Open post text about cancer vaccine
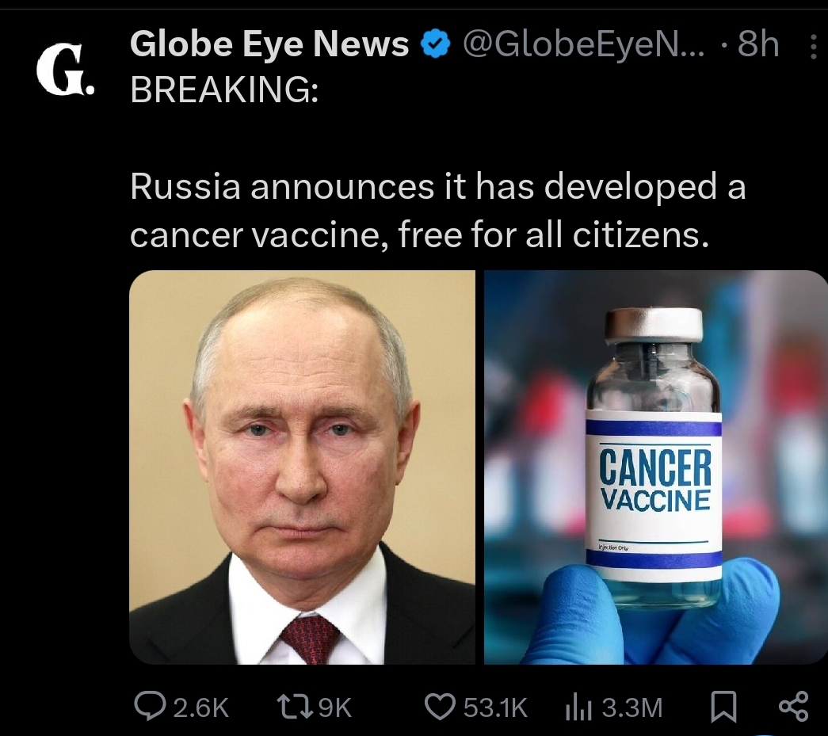The height and width of the screenshot is (736, 828). (437, 210)
